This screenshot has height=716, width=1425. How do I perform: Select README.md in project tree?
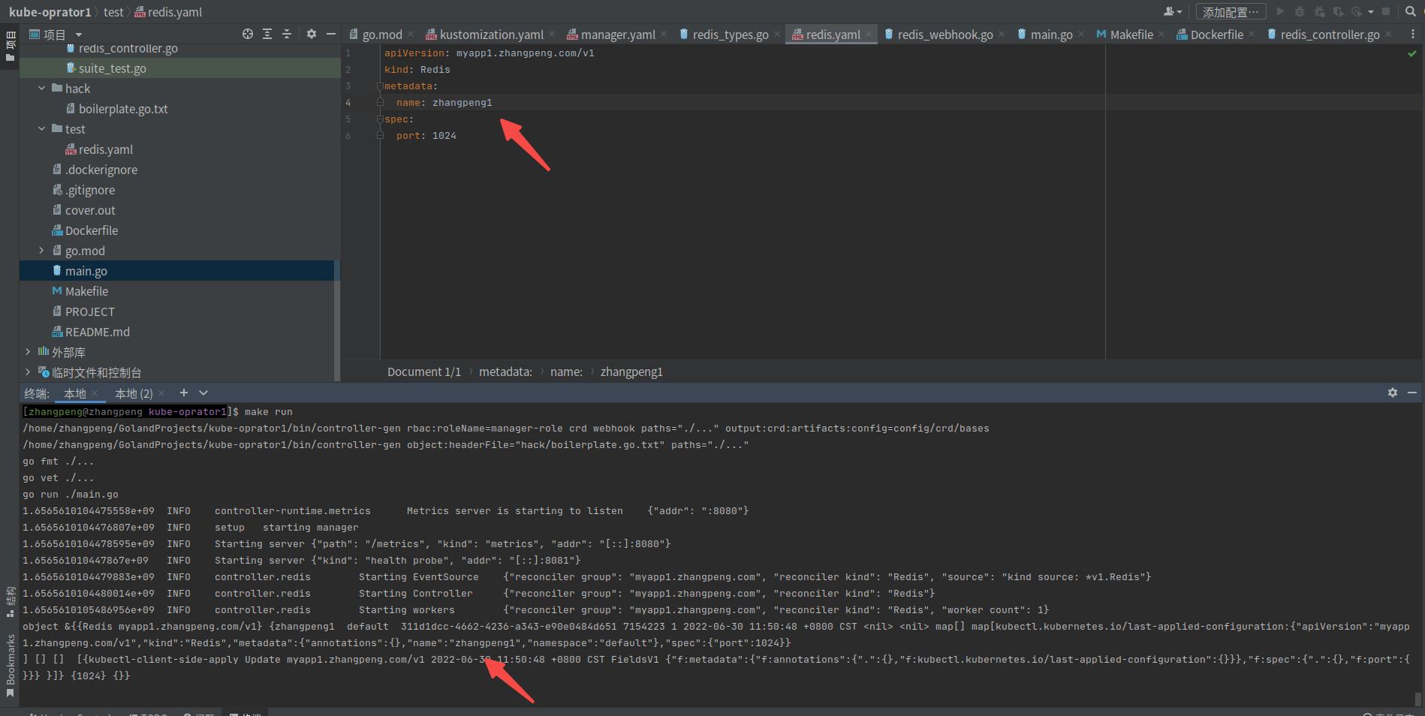click(x=97, y=332)
